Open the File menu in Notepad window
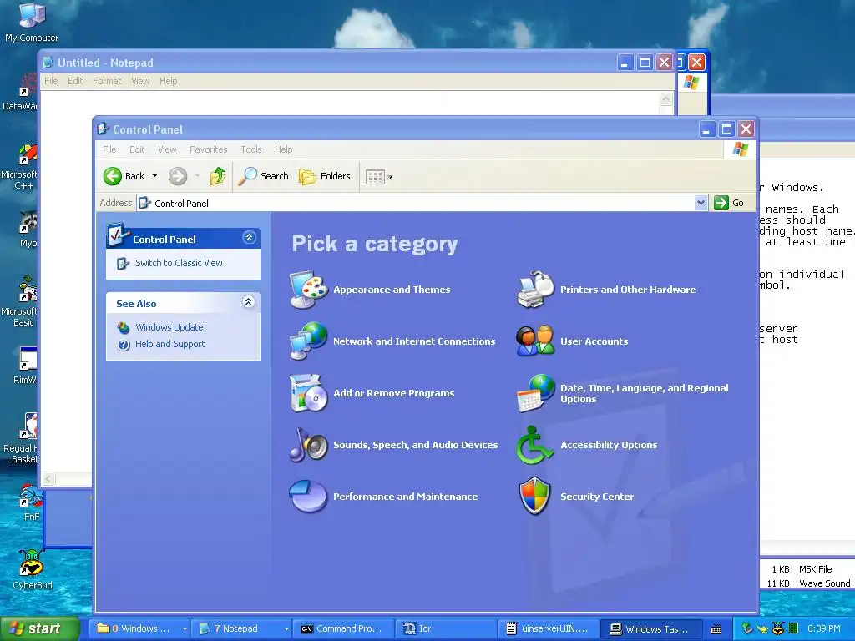855x641 pixels. (51, 81)
